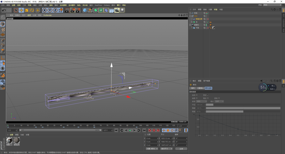Select Polygons mode in left sidebar
Screen dimensions: 285x154
pos(3,51)
